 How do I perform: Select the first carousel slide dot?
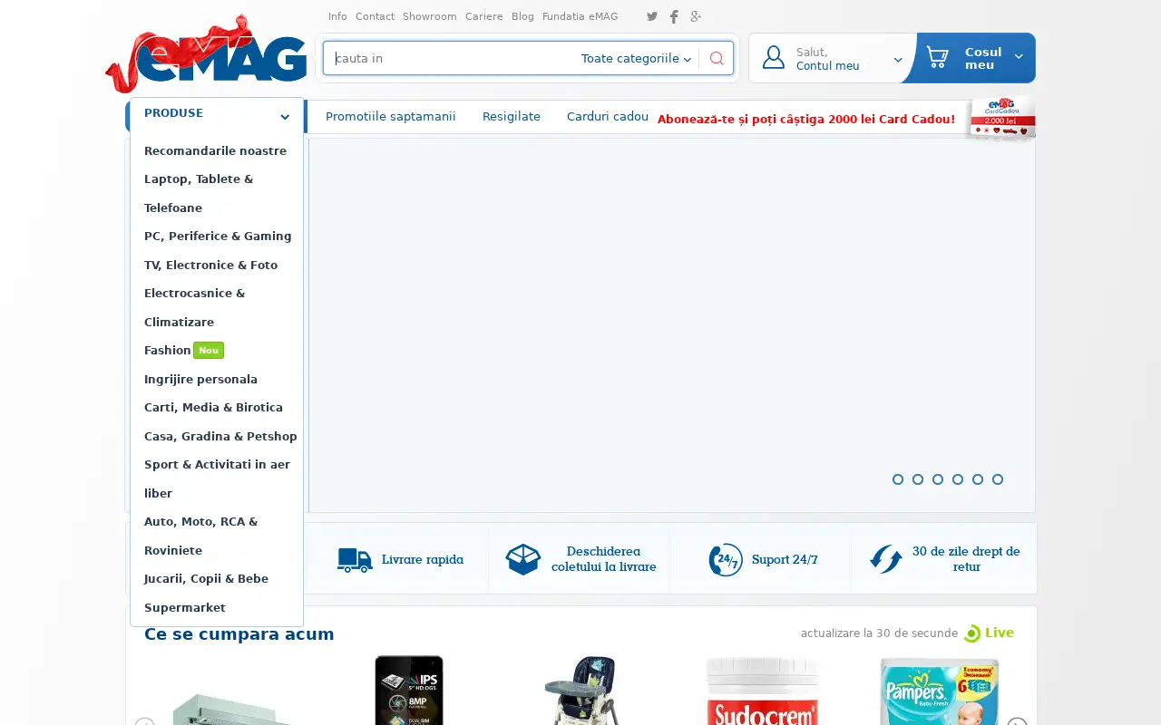[898, 479]
